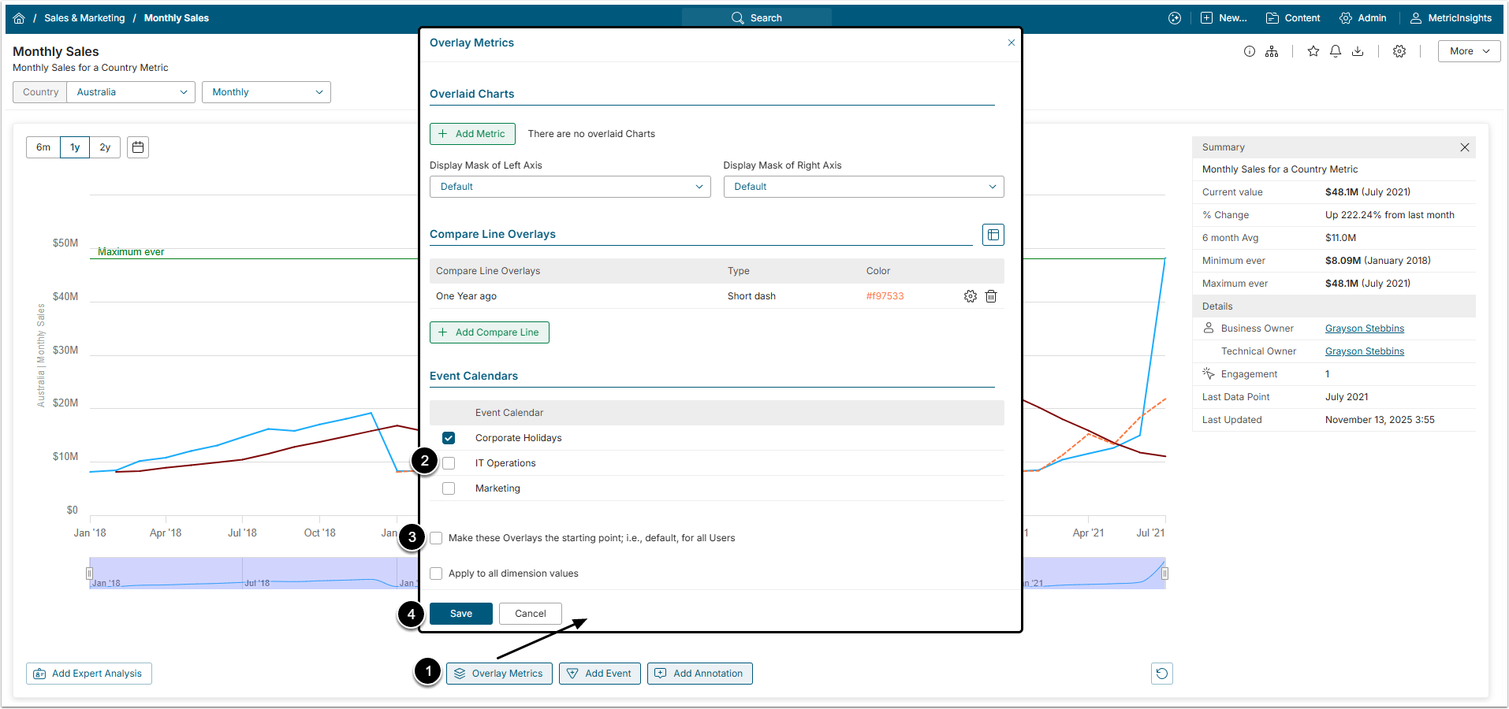Switch to the 6m time range
Screen dimensions: 1509x709
click(43, 147)
